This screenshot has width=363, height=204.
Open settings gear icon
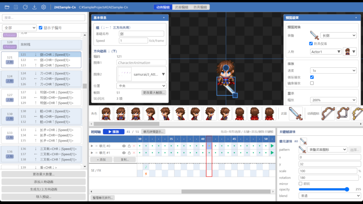pyautogui.click(x=44, y=7)
